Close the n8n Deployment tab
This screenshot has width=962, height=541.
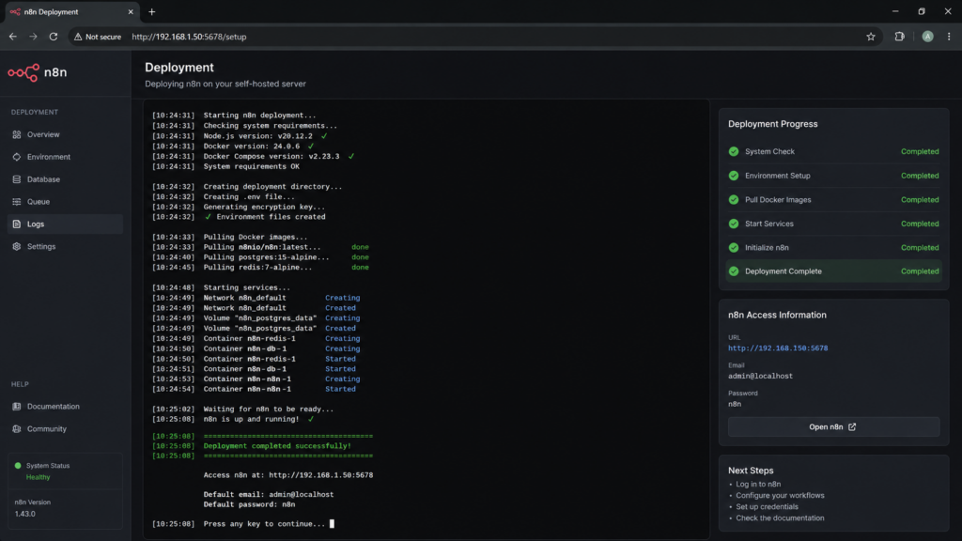pyautogui.click(x=131, y=11)
